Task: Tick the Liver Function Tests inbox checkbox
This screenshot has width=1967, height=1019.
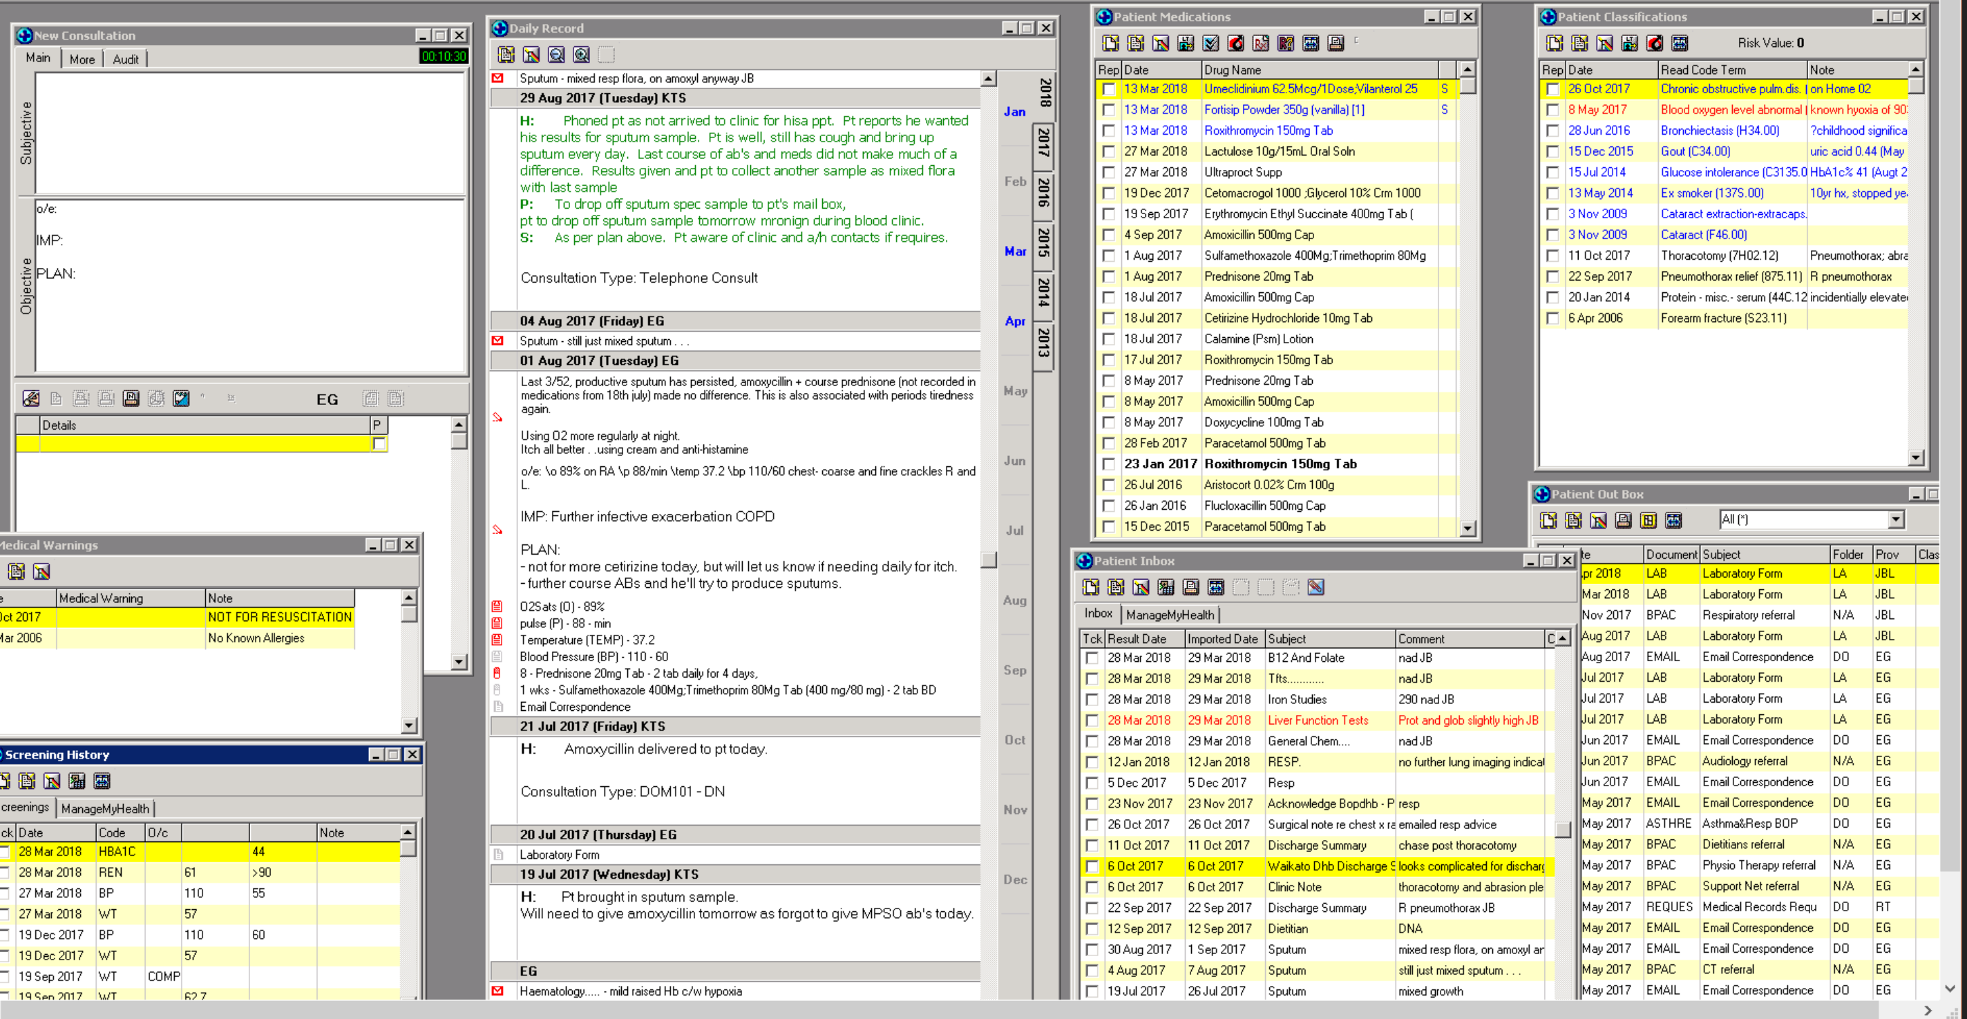Action: coord(1092,721)
